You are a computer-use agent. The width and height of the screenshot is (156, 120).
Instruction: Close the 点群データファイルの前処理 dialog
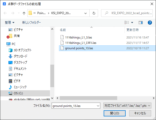coord(152,4)
